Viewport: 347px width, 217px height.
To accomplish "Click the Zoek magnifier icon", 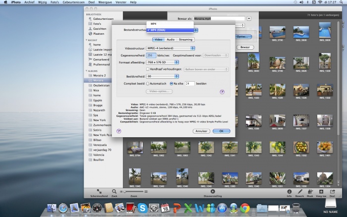I will click(x=114, y=191).
